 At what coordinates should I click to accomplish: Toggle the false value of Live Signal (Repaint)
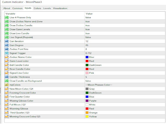tap(88, 37)
